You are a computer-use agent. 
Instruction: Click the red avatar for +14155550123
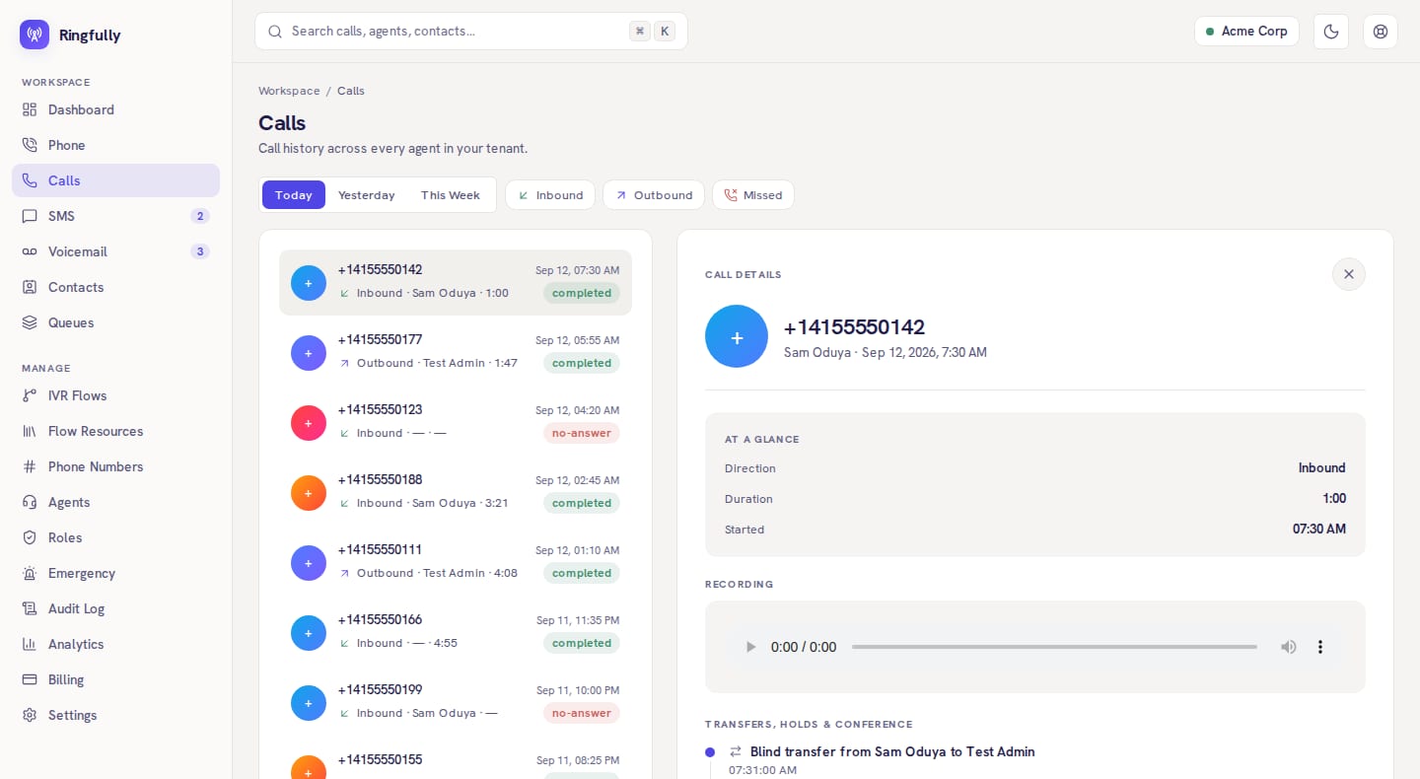pos(309,423)
